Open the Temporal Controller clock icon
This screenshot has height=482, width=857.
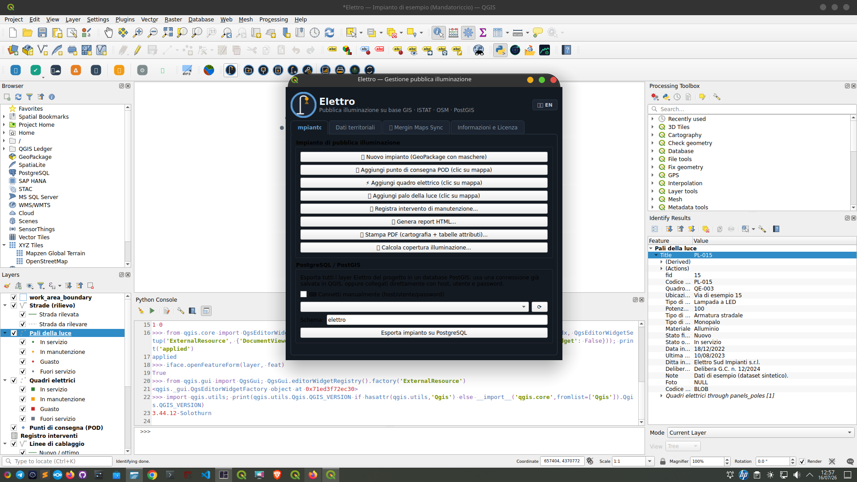click(315, 33)
